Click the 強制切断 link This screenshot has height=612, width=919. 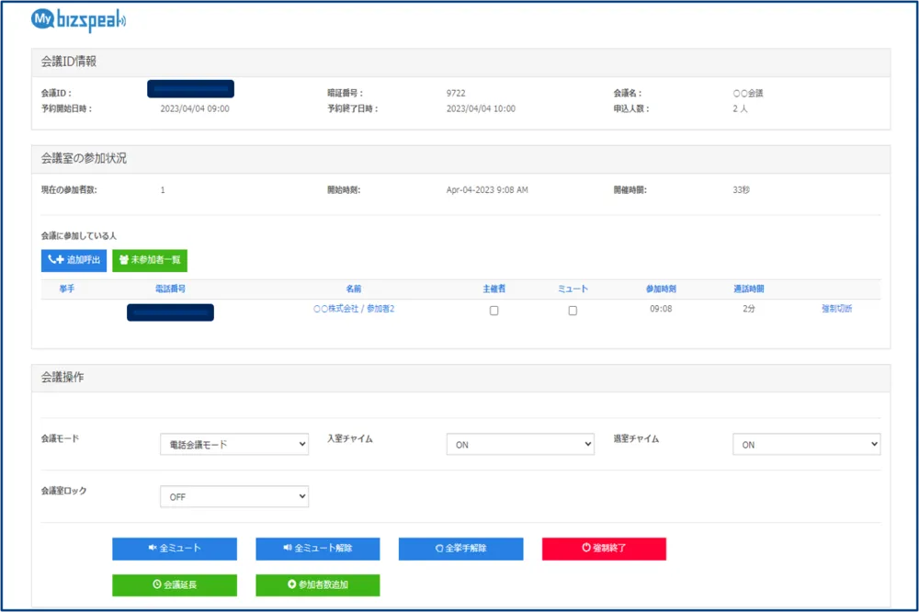click(836, 310)
